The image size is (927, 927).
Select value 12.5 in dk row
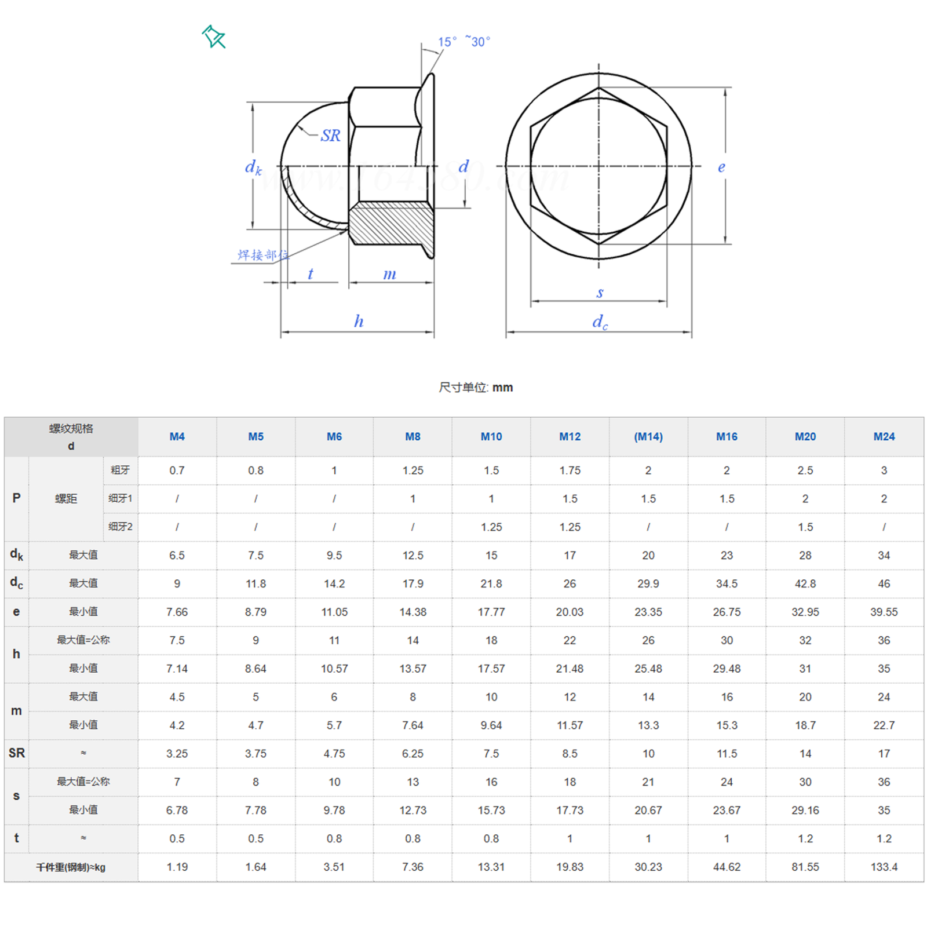click(413, 556)
